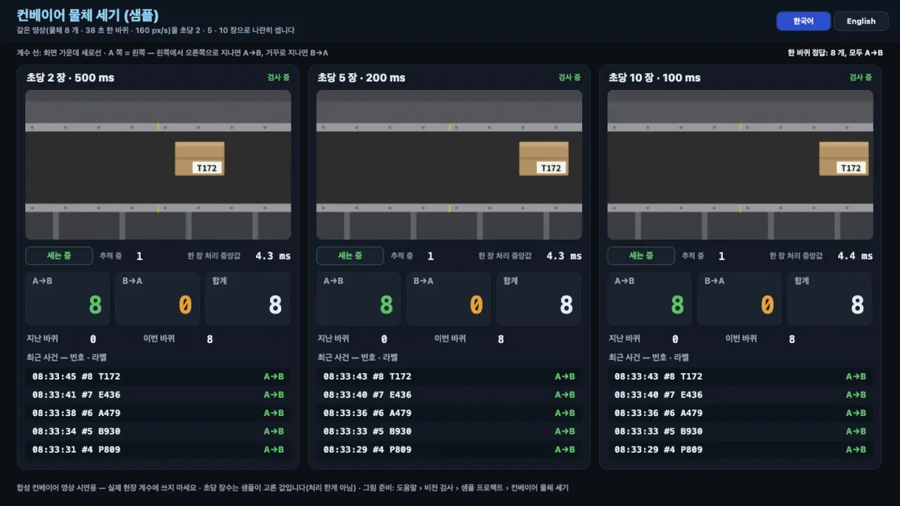This screenshot has width=900, height=506.
Task: Click the B→A count in 초당 2 장 panel
Action: tap(157, 299)
